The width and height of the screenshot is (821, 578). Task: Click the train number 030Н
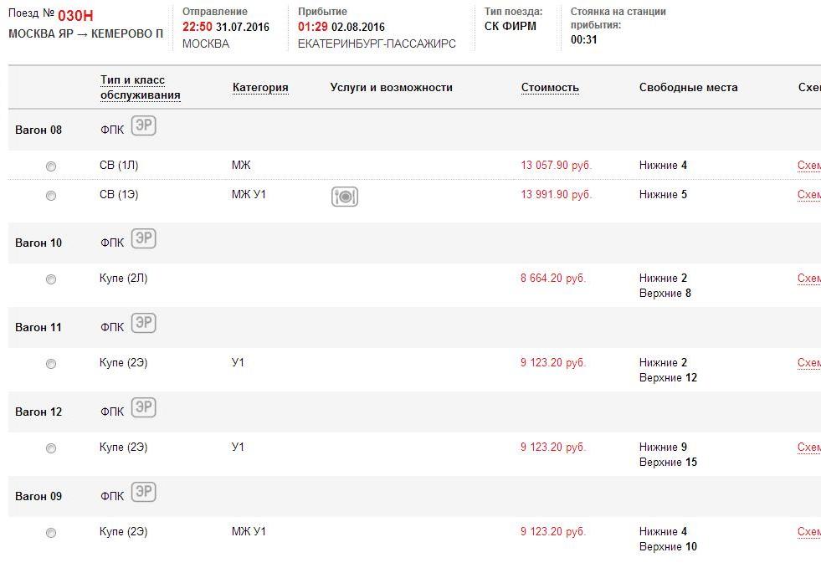coord(75,15)
